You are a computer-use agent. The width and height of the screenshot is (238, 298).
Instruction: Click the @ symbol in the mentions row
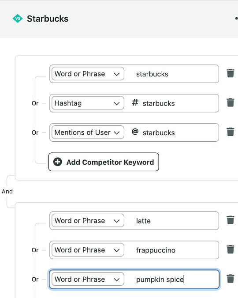coord(135,132)
